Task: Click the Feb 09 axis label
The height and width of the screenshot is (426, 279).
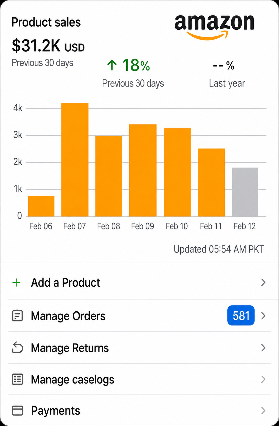Action: coord(143,226)
